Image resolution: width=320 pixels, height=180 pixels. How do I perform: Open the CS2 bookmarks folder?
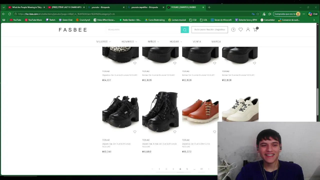tap(193, 20)
